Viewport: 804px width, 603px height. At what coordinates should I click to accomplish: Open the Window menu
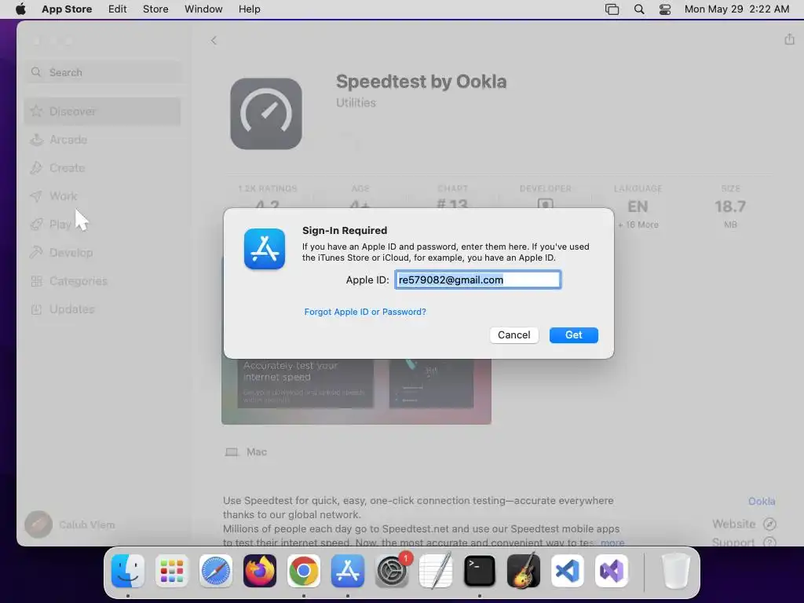[x=203, y=9]
